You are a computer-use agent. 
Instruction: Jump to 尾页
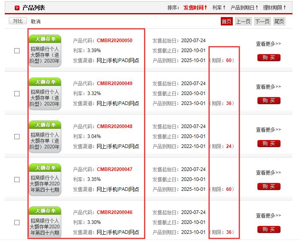coord(279,21)
